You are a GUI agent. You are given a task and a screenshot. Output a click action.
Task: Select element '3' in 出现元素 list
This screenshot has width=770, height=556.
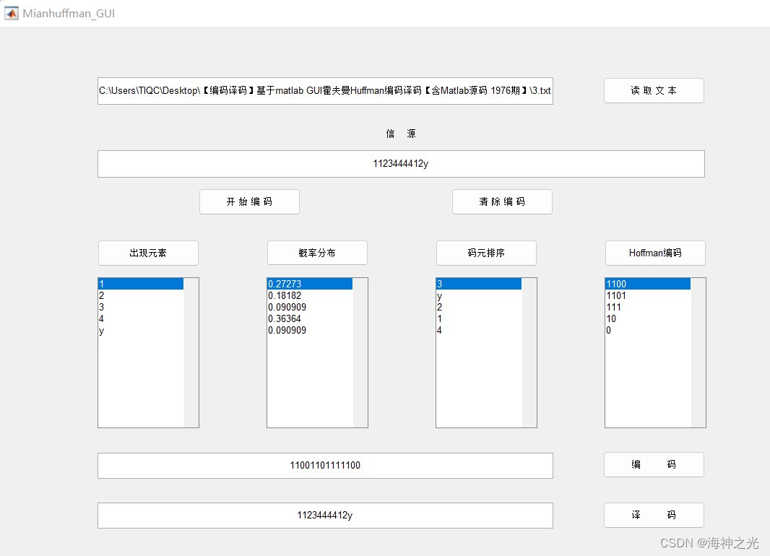[x=141, y=307]
